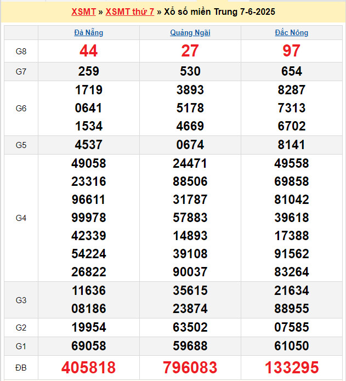
Task: Open the Quảng Ngãi province link
Action: [190, 32]
